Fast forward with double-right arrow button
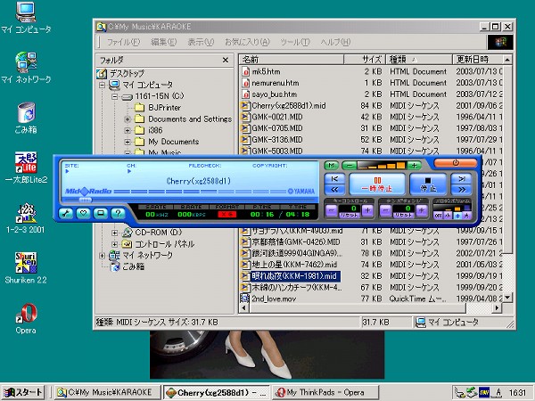This screenshot has width=535, height=401. (x=461, y=189)
